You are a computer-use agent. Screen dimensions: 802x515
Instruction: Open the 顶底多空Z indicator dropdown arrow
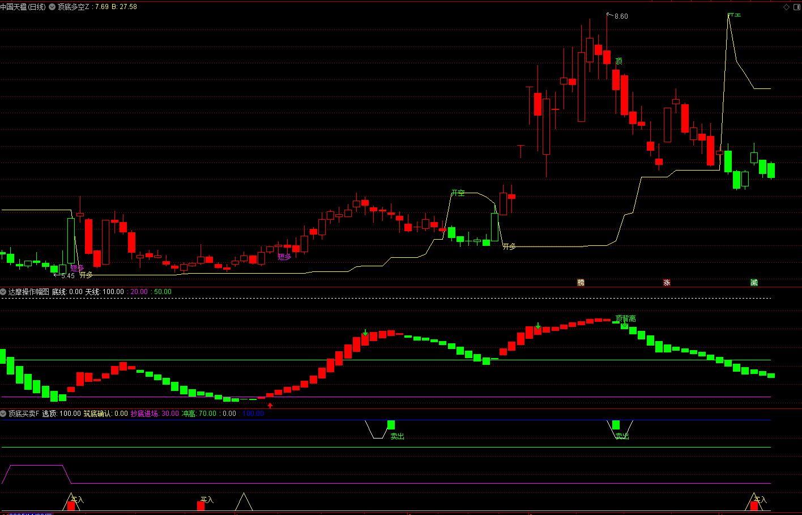pyautogui.click(x=52, y=7)
